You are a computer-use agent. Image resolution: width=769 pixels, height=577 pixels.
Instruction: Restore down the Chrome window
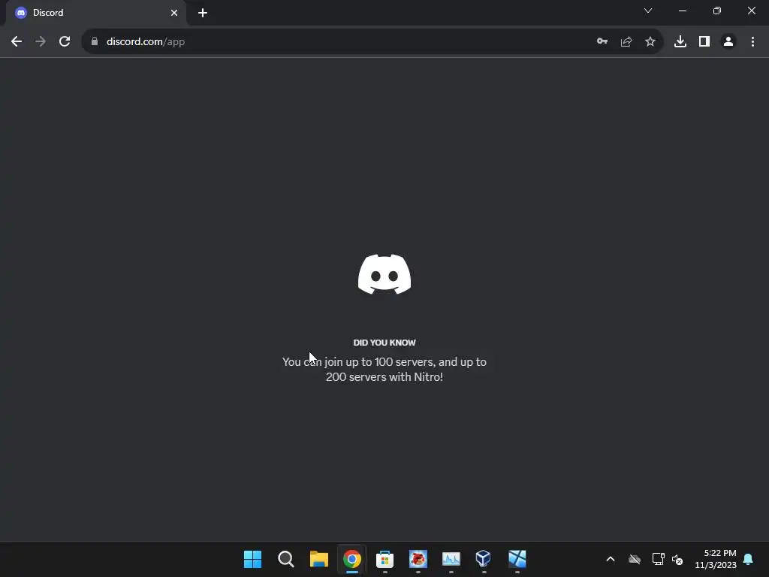pos(717,11)
